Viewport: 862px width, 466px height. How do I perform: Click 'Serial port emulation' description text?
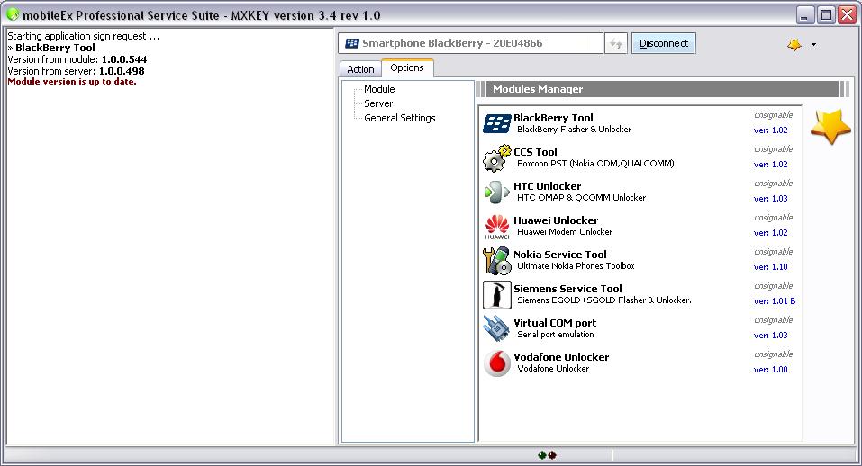pos(555,335)
